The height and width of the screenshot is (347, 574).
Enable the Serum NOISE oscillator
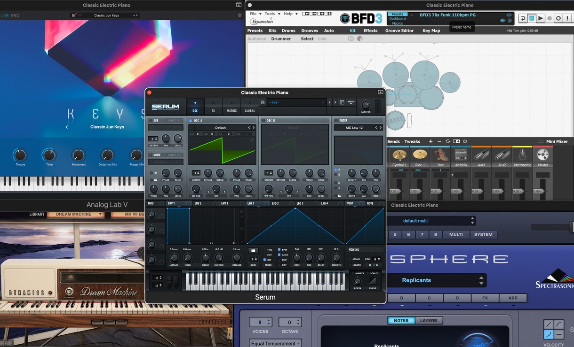pos(150,155)
